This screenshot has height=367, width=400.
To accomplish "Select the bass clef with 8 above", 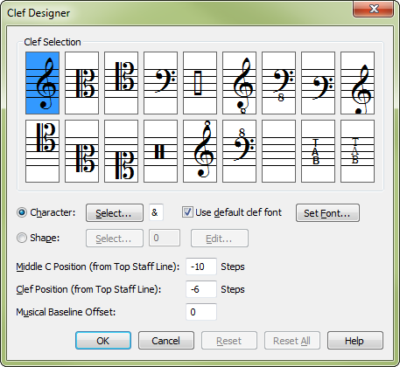I will (239, 151).
